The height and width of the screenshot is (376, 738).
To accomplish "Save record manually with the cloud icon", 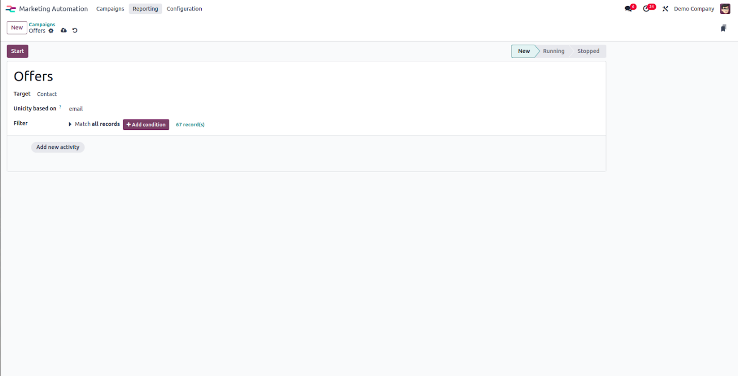I will tap(64, 31).
